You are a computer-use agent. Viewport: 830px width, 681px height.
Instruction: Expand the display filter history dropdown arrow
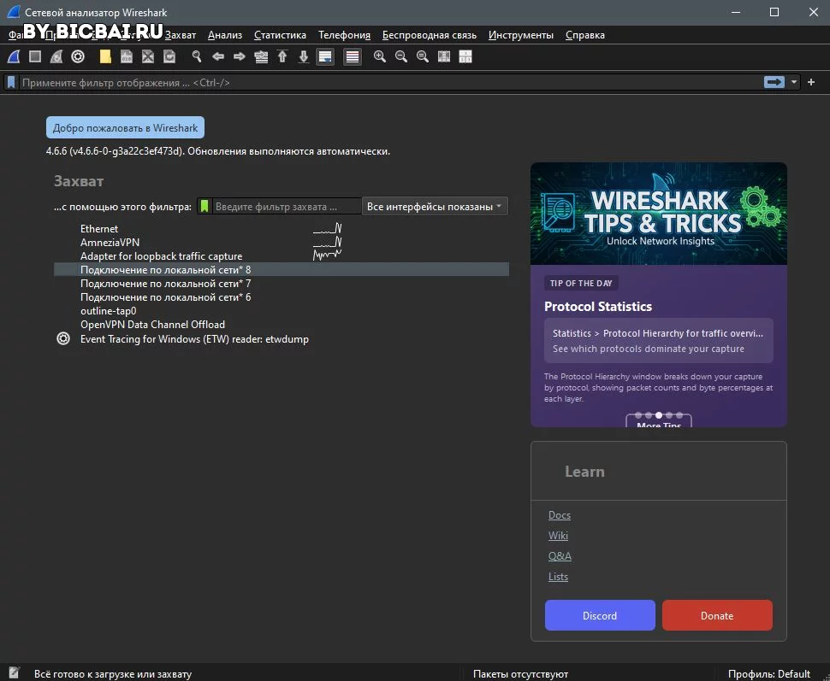coord(793,82)
